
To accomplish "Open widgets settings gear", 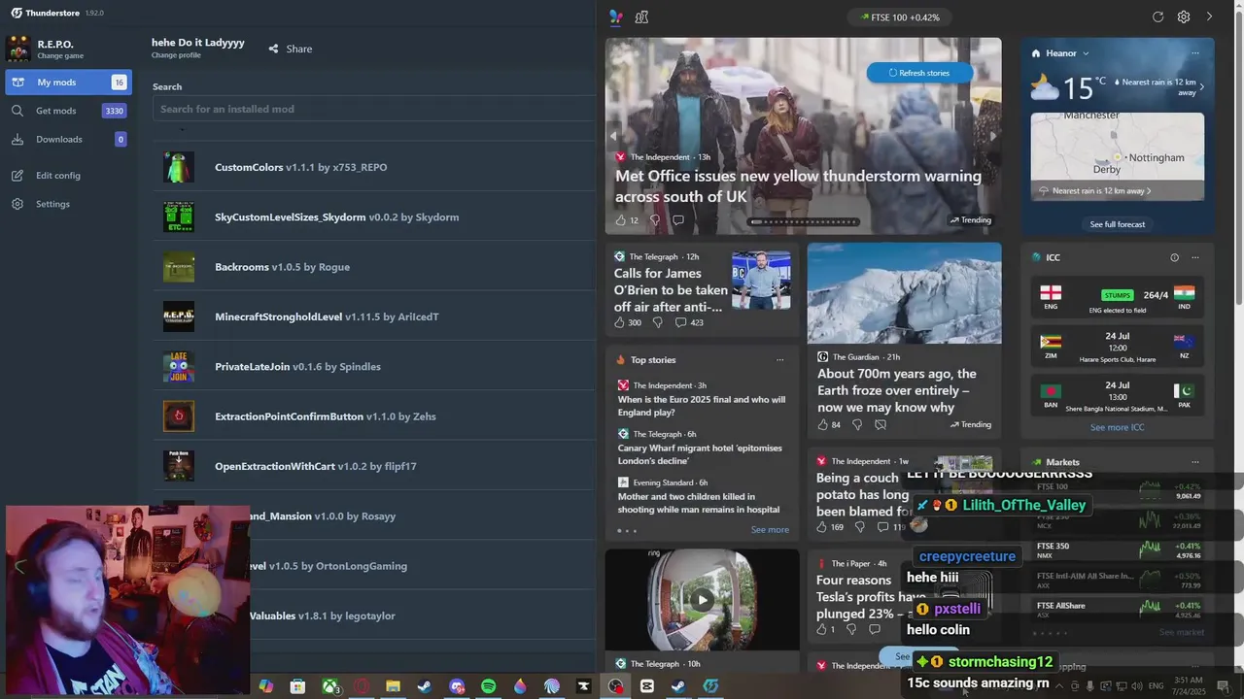I will click(1184, 17).
